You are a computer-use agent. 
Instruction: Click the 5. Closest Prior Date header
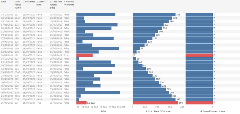pyautogui.click(x=69, y=3)
